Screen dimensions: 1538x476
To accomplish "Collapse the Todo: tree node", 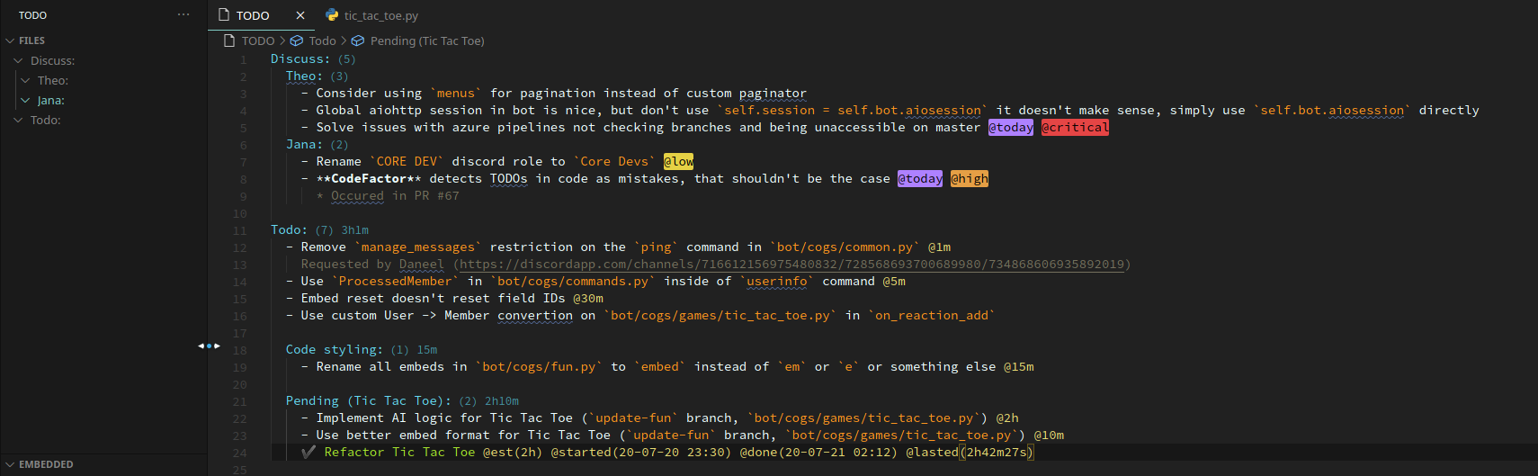I will coord(18,120).
